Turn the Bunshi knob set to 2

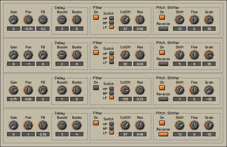[62, 55]
